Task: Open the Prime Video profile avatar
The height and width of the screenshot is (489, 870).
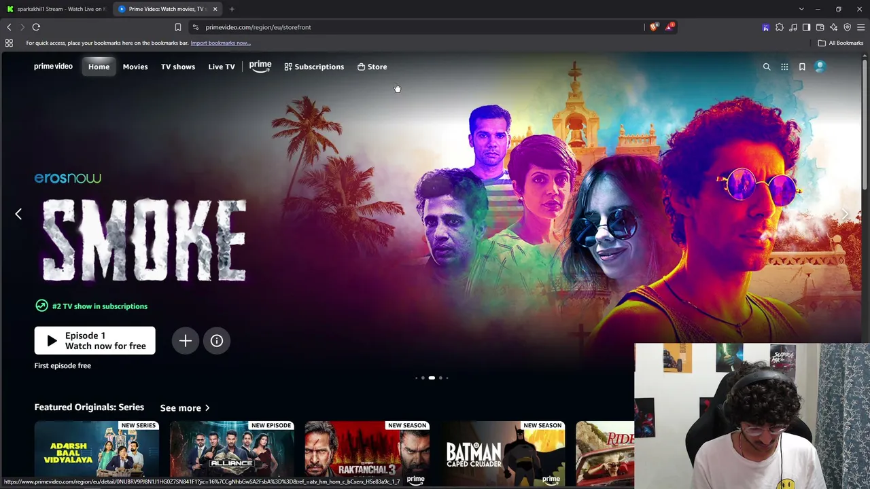Action: coord(820,67)
